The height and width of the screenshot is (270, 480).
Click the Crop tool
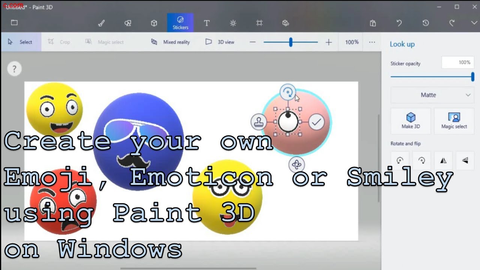(59, 42)
